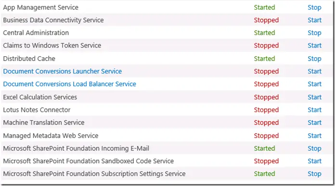Screen dimensions: 335x186
Task: Open Document Conversions Load Balancer Service link
Action: tap(69, 84)
